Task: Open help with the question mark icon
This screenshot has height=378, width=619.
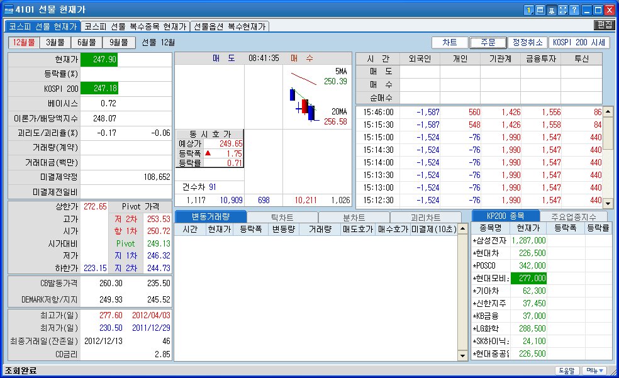Action: point(574,10)
